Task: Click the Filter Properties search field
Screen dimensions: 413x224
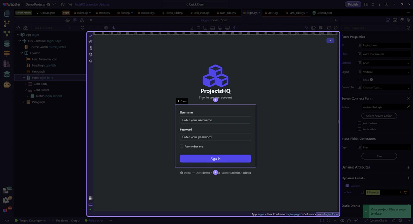Action: [x=369, y=28]
